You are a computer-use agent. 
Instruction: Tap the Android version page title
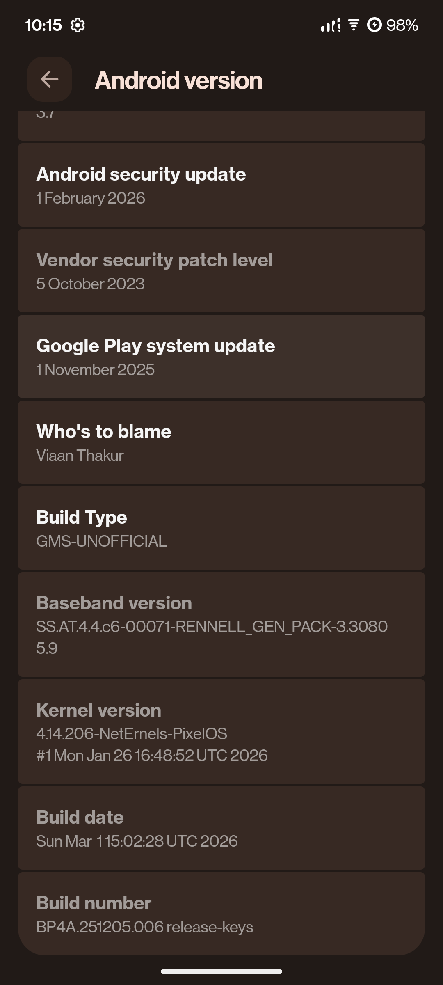pos(178,80)
